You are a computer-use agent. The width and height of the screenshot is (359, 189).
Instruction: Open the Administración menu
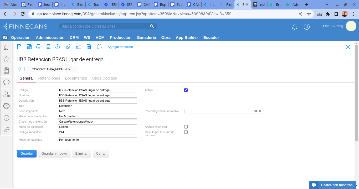(50, 38)
